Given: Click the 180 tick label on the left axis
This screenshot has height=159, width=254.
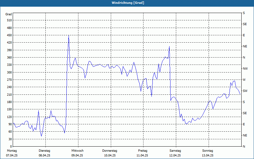Looking at the screenshot, I should pos(9,102).
